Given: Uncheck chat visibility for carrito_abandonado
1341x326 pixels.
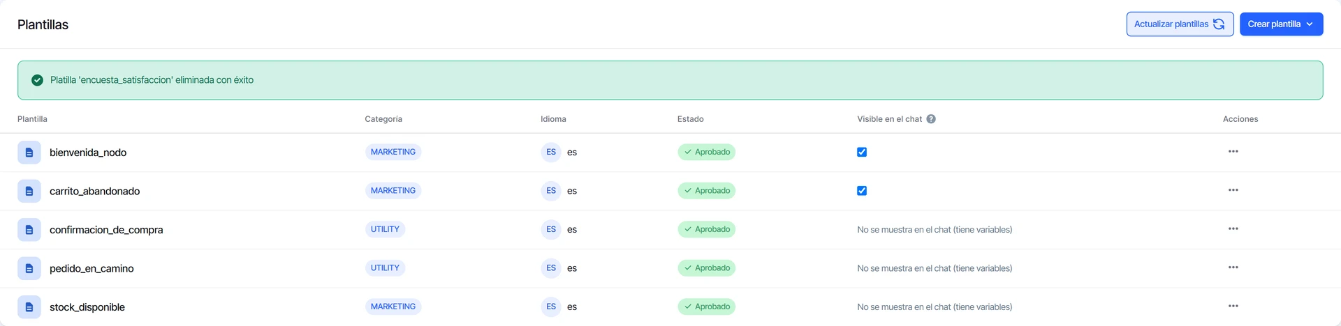Looking at the screenshot, I should tap(862, 191).
